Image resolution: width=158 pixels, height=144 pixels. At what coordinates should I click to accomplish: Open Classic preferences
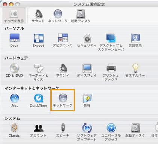(14, 130)
